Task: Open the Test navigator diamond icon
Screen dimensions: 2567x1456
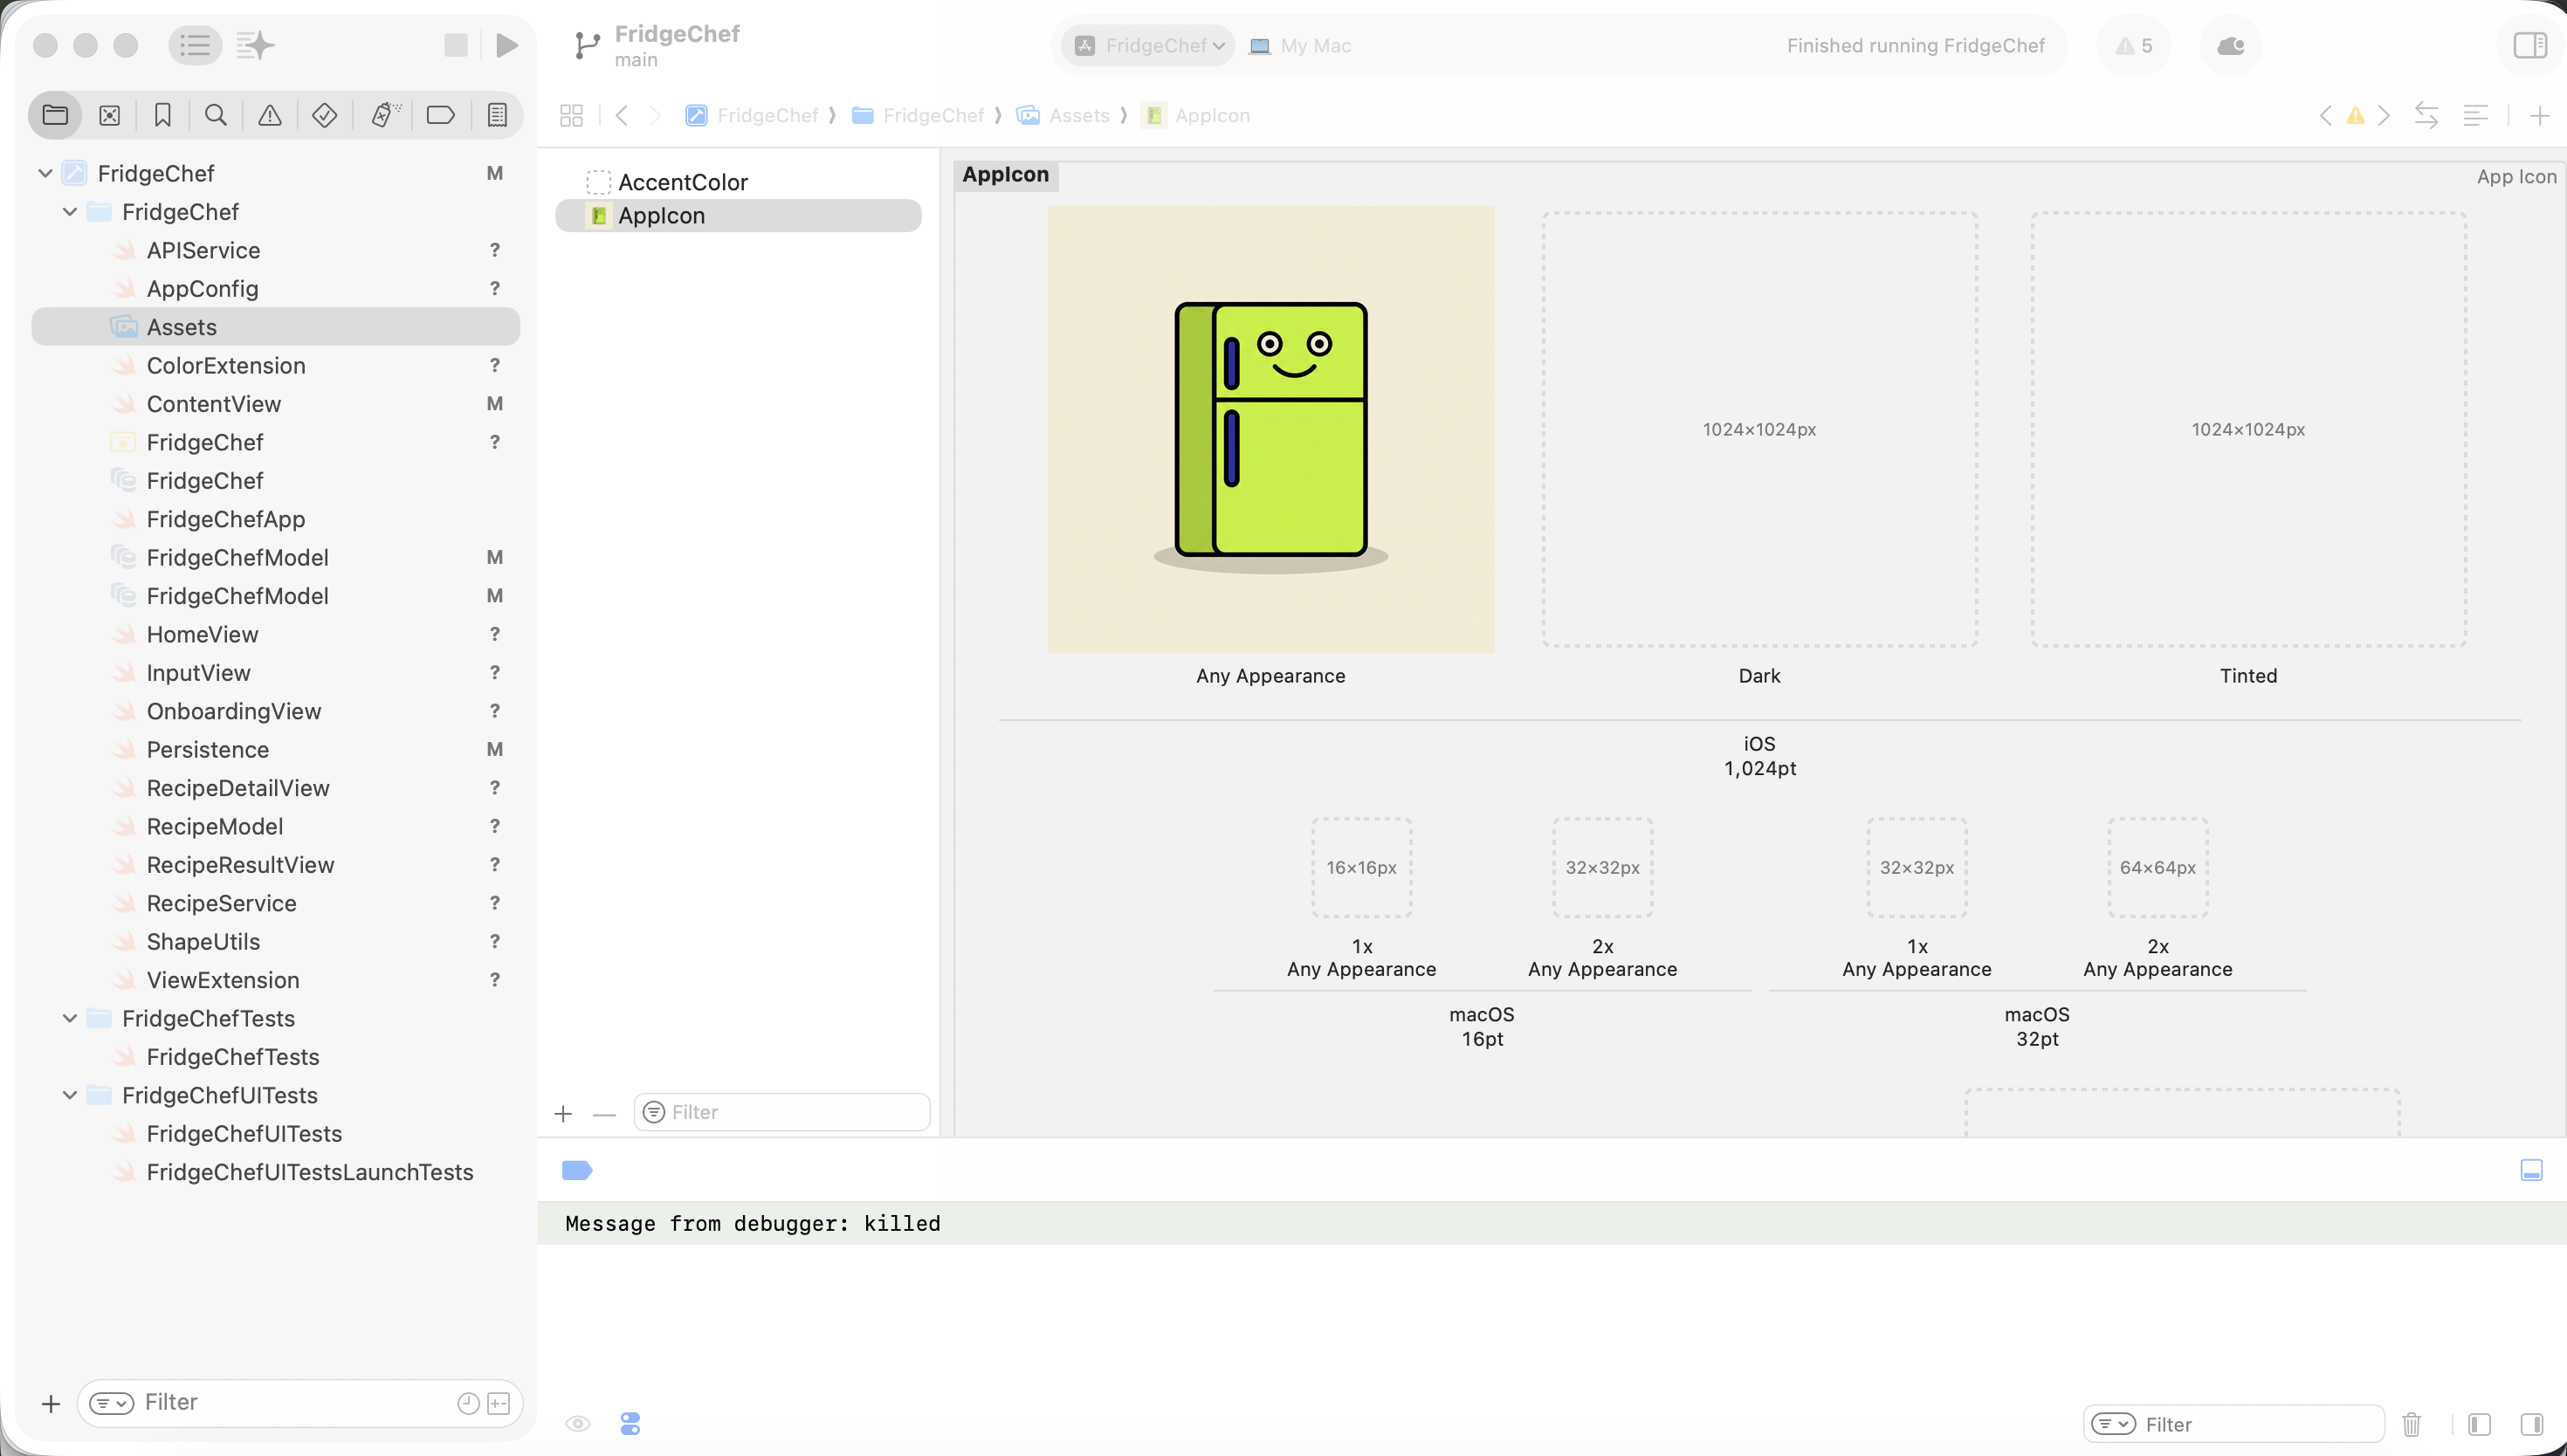Action: click(324, 115)
